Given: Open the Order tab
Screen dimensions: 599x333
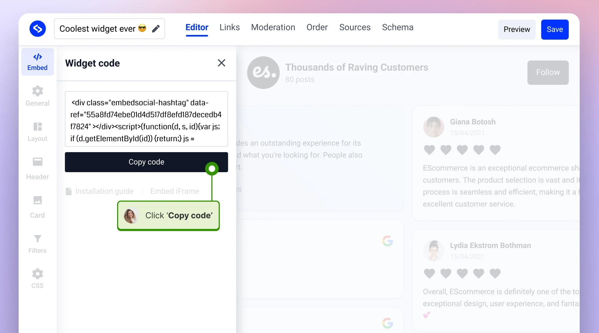Looking at the screenshot, I should (317, 27).
